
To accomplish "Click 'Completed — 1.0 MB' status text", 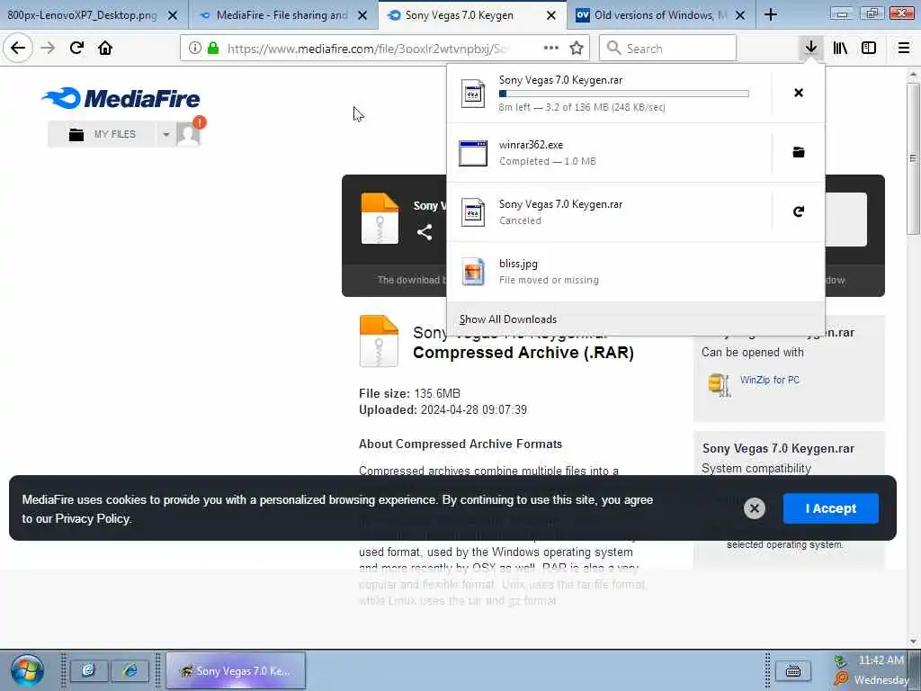I will click(x=548, y=162).
